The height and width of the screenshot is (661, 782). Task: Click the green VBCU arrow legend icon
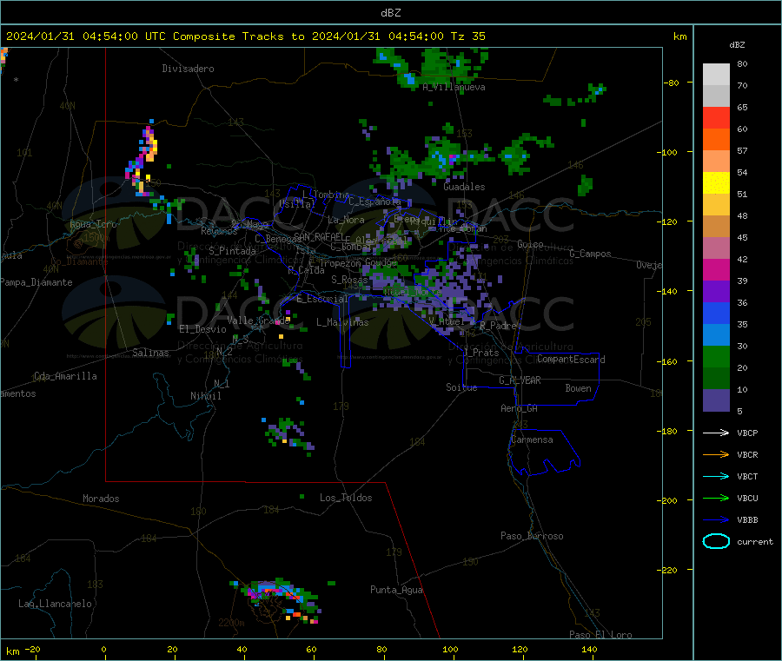[716, 498]
